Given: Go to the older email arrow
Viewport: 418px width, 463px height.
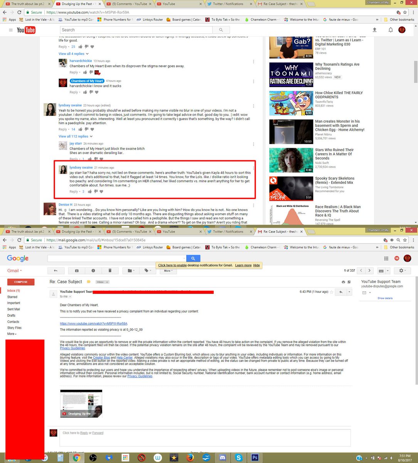Looking at the screenshot, I should [369, 270].
